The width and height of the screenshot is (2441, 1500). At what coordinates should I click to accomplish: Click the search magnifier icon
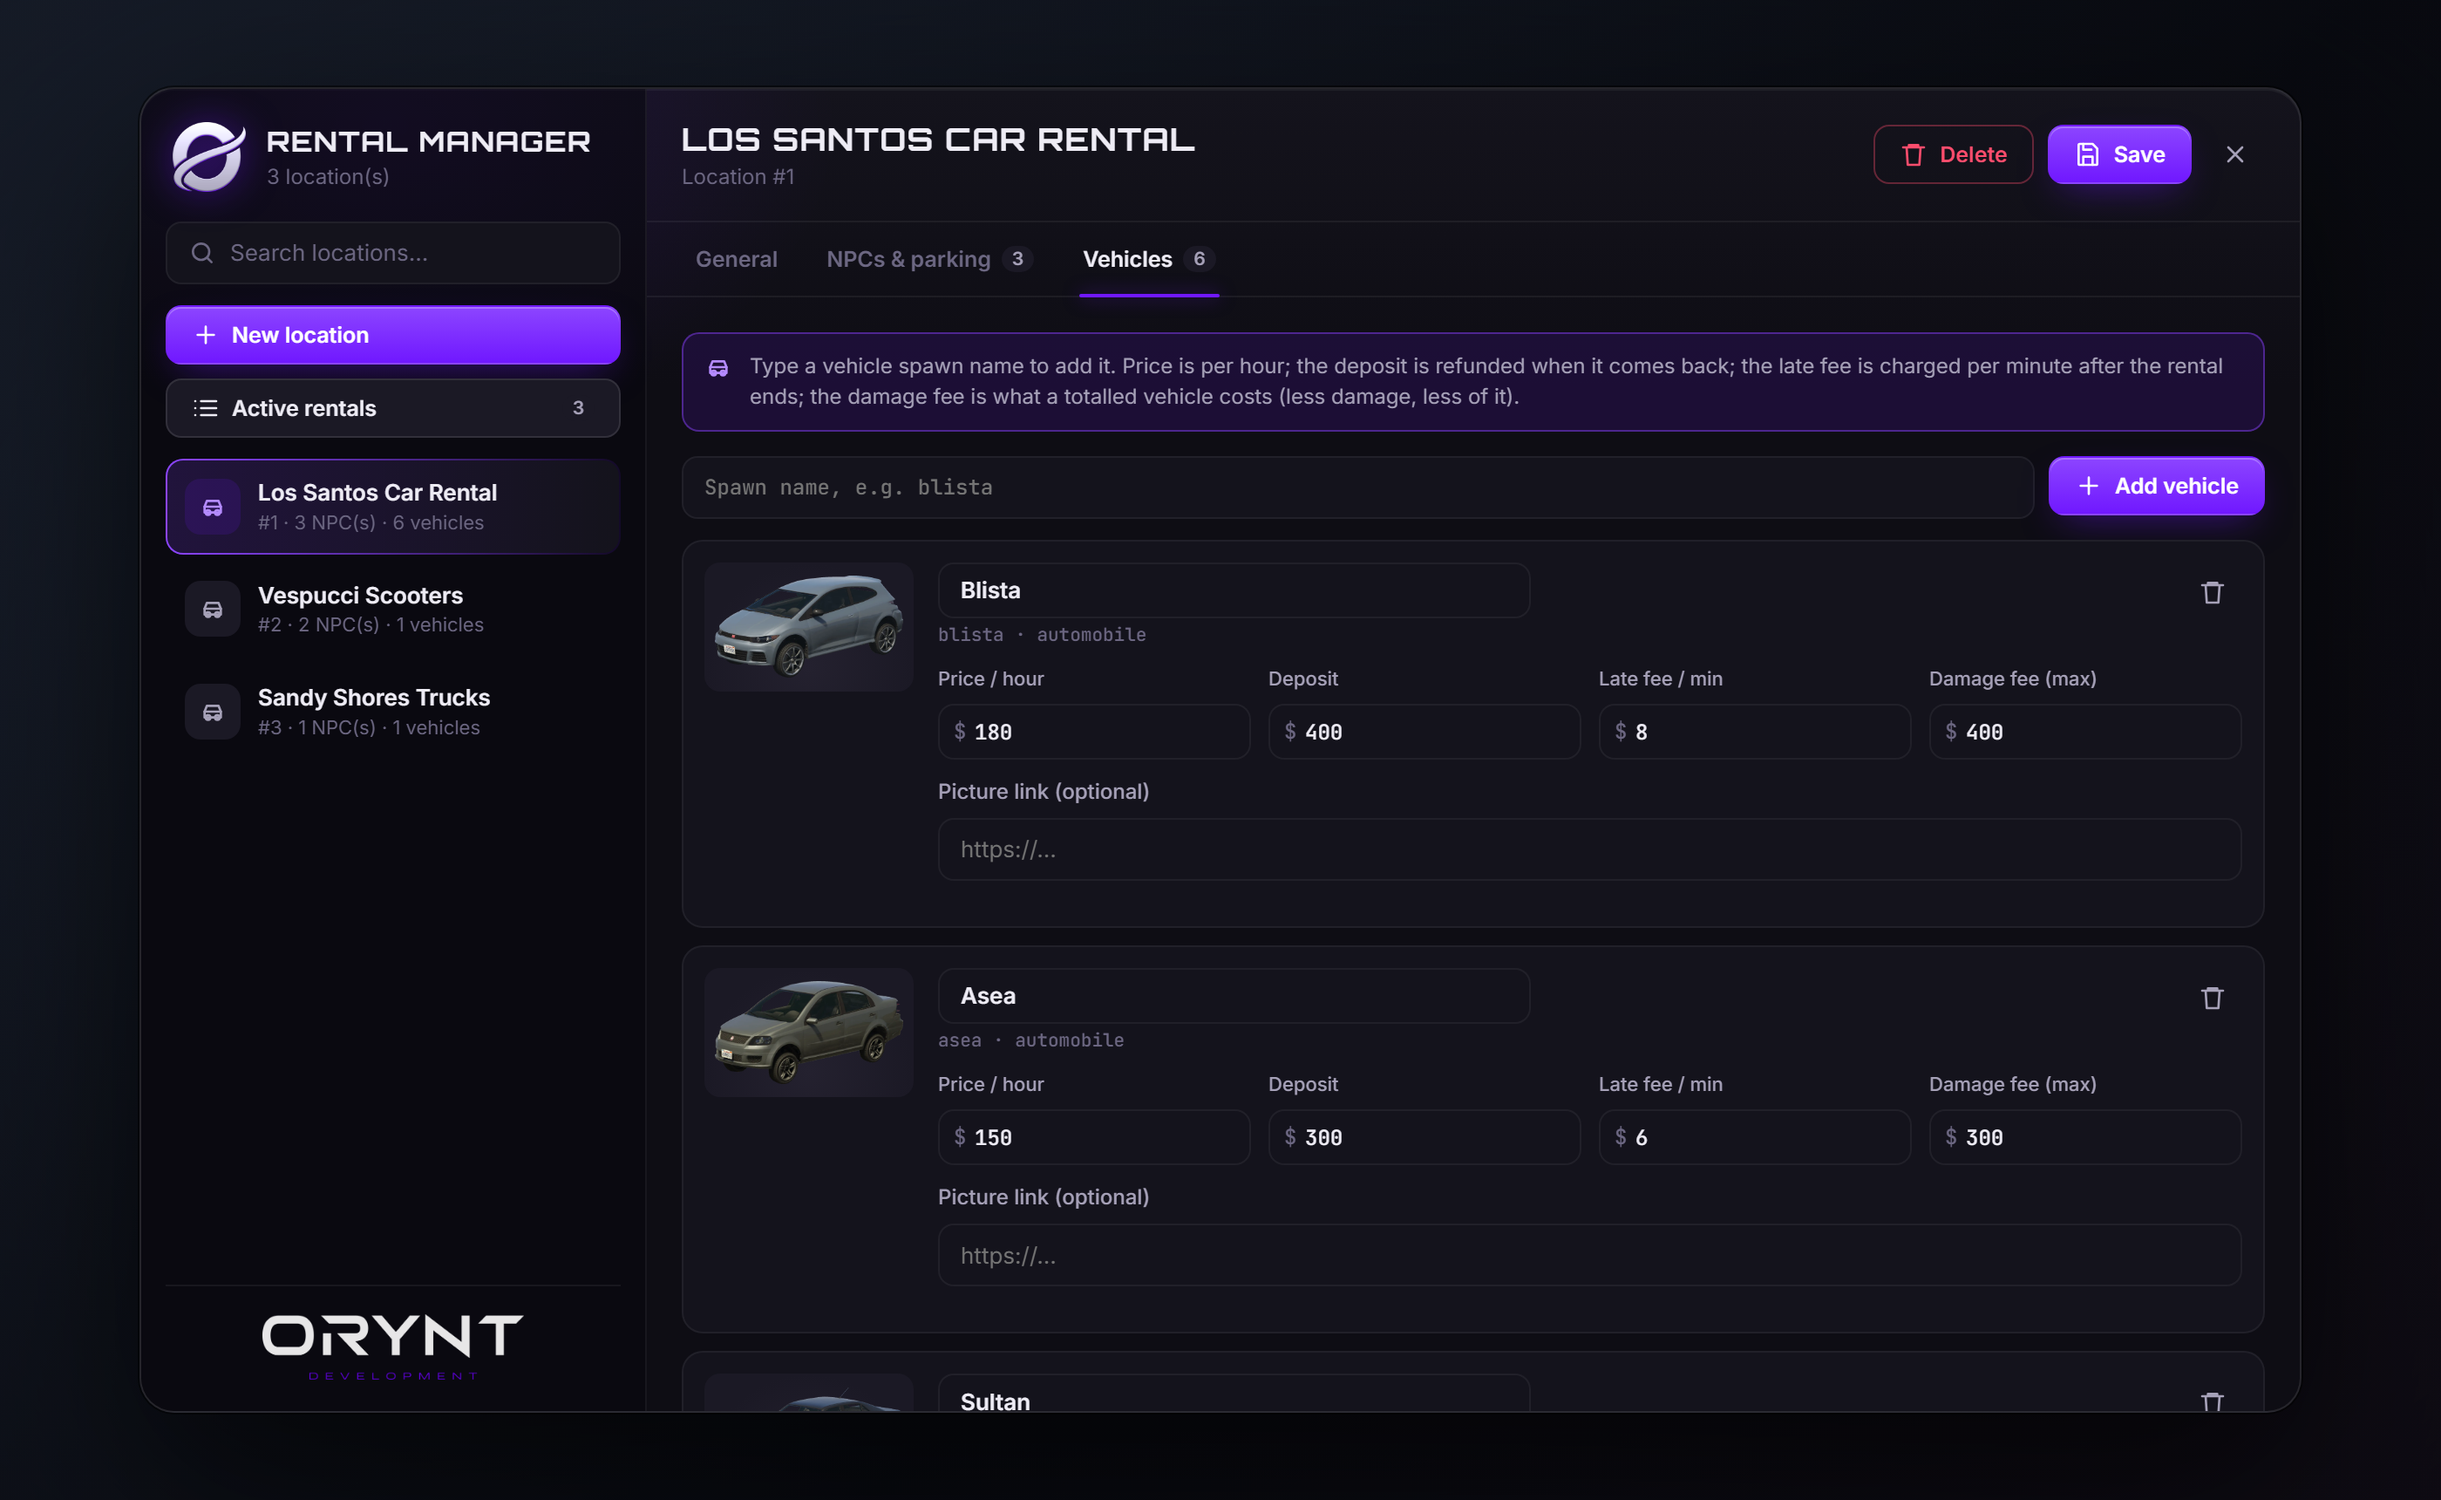(x=202, y=253)
